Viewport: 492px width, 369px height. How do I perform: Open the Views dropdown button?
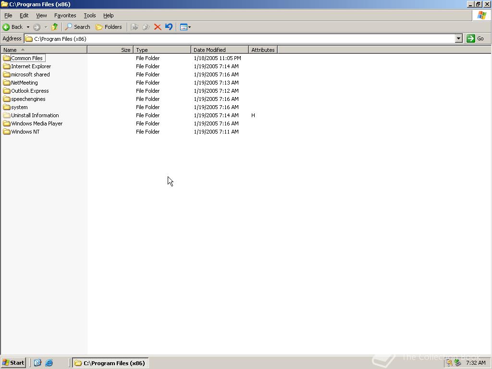click(185, 27)
